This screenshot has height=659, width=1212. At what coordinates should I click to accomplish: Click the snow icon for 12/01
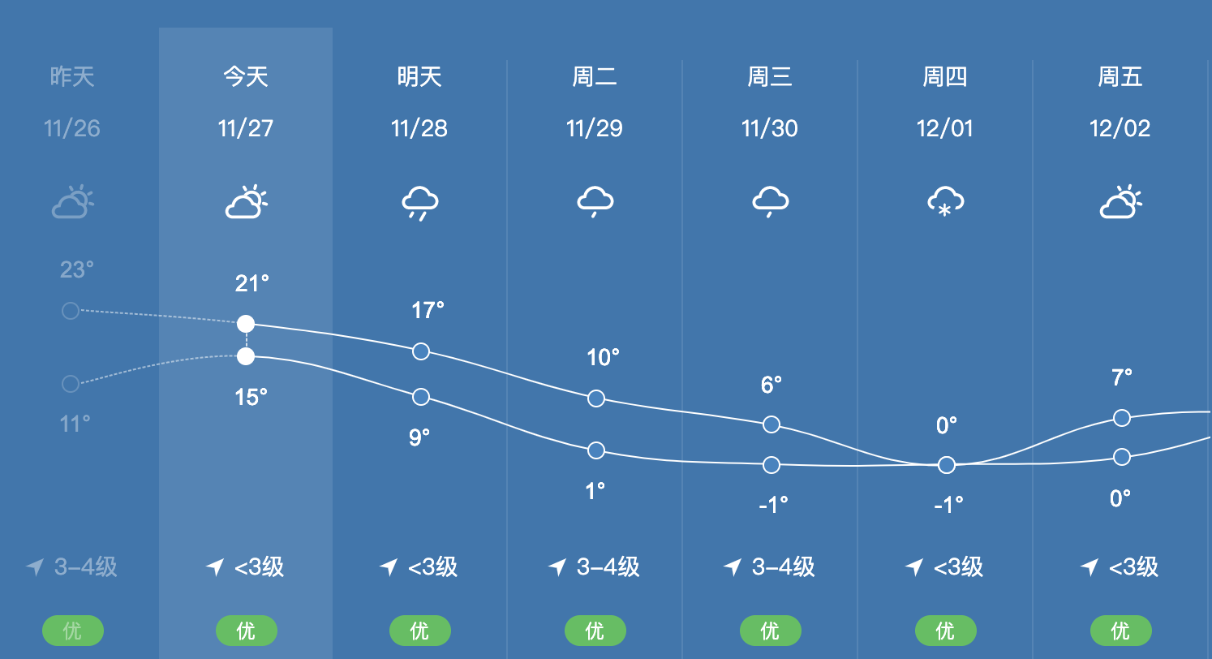[946, 202]
